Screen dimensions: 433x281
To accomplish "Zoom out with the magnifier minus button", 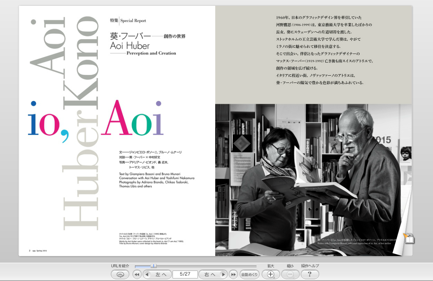I will click(290, 274).
